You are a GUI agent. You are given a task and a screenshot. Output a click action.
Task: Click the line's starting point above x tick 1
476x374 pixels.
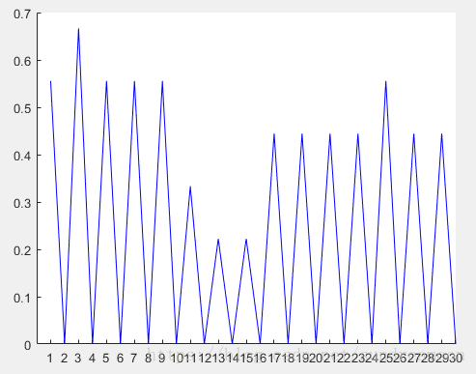tap(51, 81)
